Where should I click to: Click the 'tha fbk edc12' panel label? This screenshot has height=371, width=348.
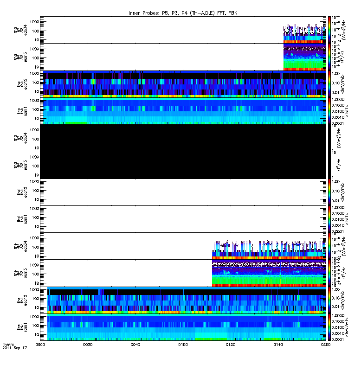coord(22,84)
